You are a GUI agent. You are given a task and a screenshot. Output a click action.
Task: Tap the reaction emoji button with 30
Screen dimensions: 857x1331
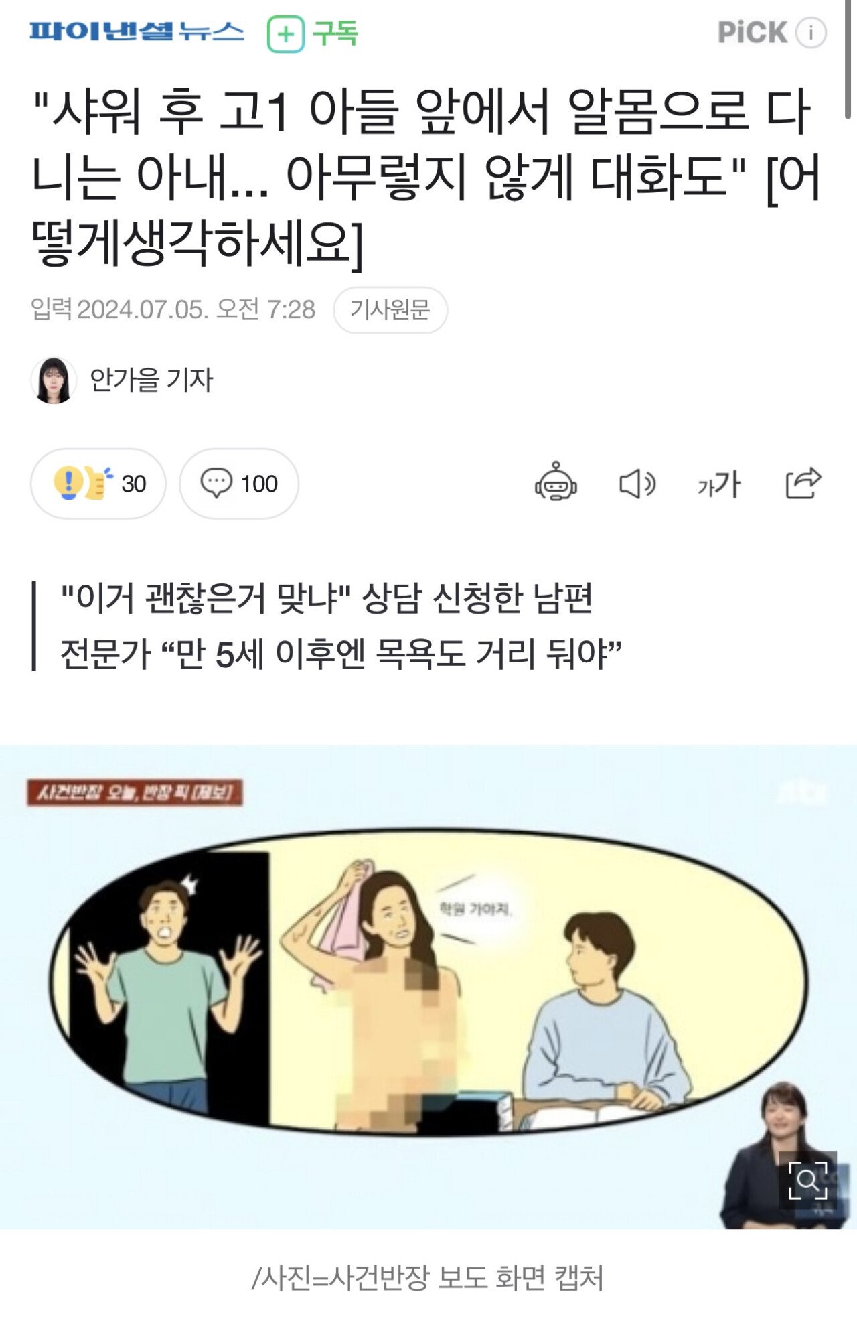click(98, 483)
